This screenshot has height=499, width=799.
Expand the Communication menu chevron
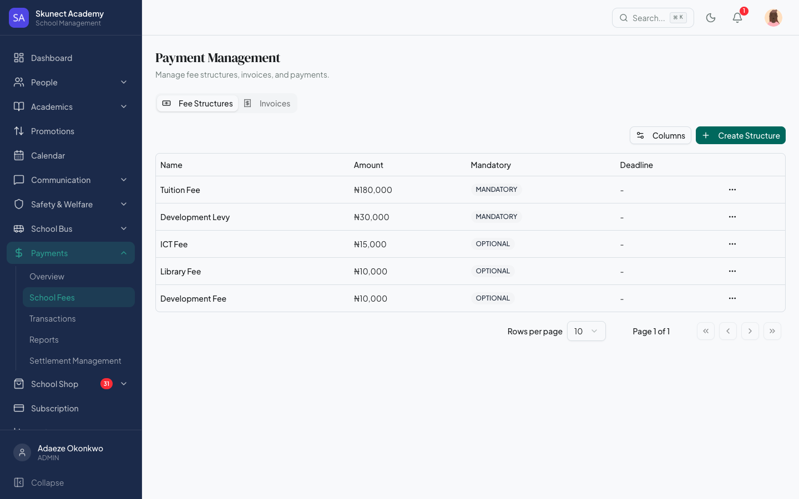point(124,180)
